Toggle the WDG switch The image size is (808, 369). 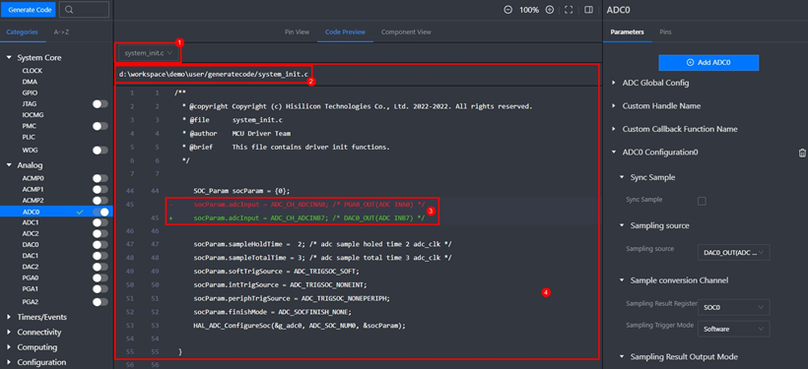point(101,151)
